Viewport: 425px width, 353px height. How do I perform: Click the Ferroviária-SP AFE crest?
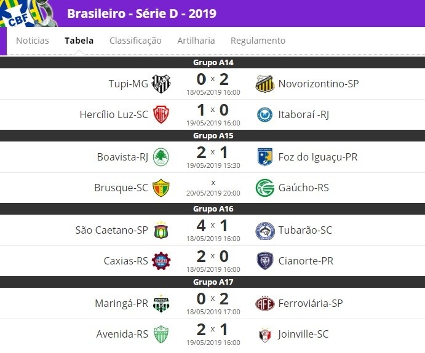(x=265, y=303)
